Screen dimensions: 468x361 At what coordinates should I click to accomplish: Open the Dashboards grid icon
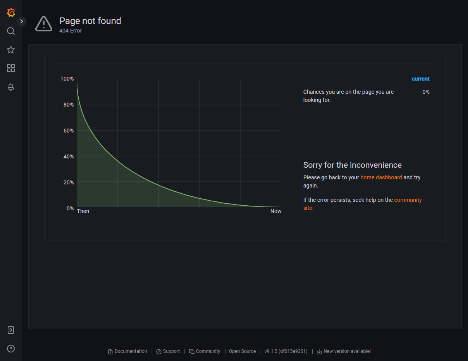[10, 68]
